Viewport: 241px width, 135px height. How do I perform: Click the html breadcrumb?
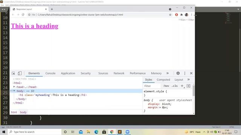(x=14, y=112)
